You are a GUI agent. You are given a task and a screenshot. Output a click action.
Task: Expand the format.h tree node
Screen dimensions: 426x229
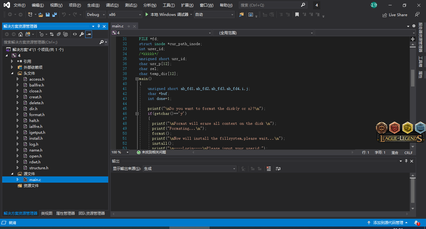tap(18, 115)
